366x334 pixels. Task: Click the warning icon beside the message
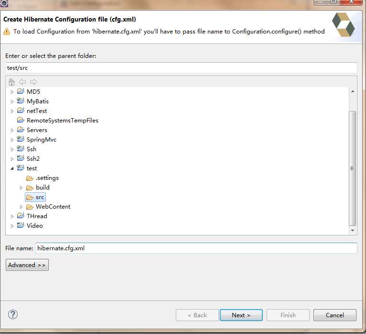point(7,32)
